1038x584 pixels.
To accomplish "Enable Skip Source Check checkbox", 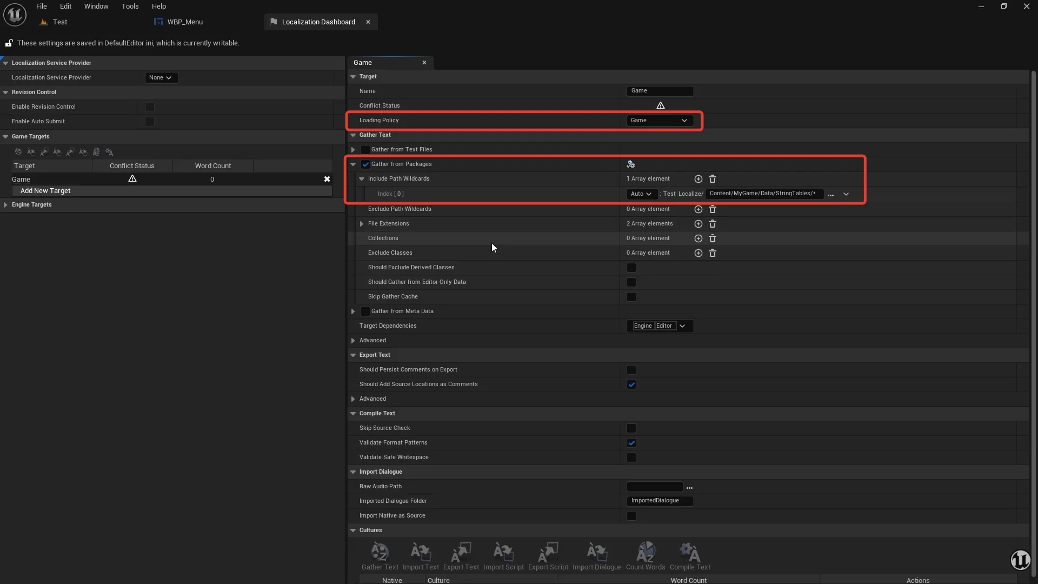I will coord(631,428).
